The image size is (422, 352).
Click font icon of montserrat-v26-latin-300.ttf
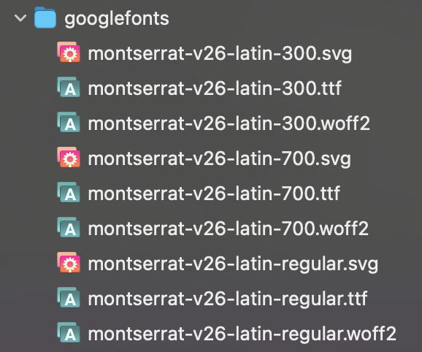pos(69,87)
